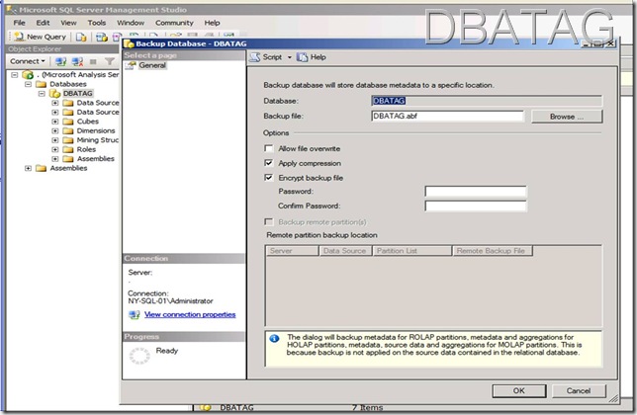Click the New Query toolbar icon
637x415 pixels.
[19, 37]
